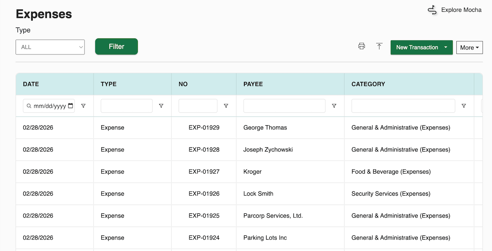Viewport: 492px width, 251px height.
Task: Click payee Kroger
Action: [x=253, y=172]
